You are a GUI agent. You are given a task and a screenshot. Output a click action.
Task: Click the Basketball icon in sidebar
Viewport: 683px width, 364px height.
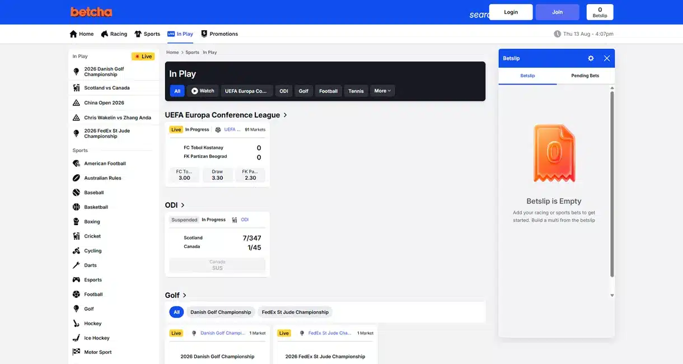coord(76,207)
